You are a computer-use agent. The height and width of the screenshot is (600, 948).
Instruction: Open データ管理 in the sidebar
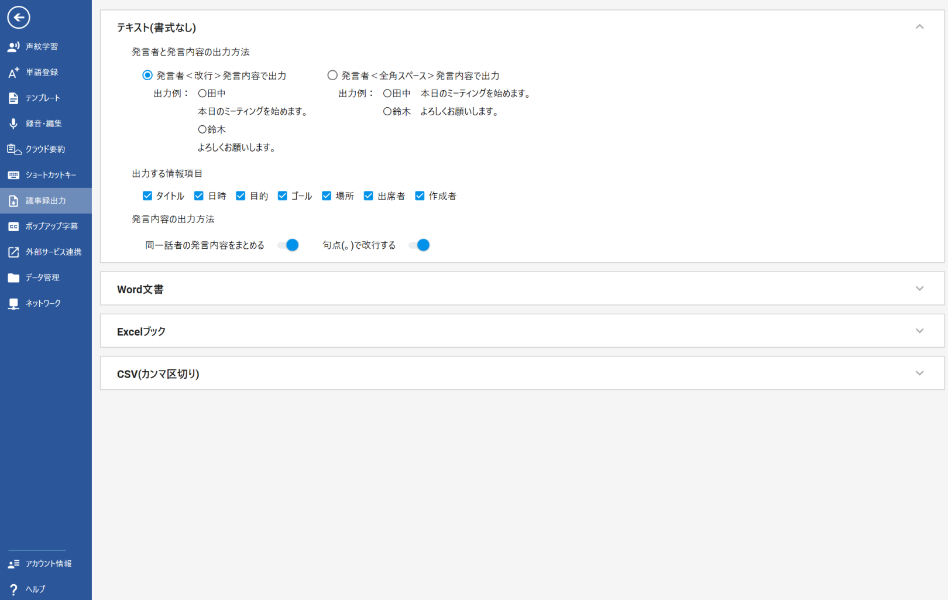pos(42,277)
